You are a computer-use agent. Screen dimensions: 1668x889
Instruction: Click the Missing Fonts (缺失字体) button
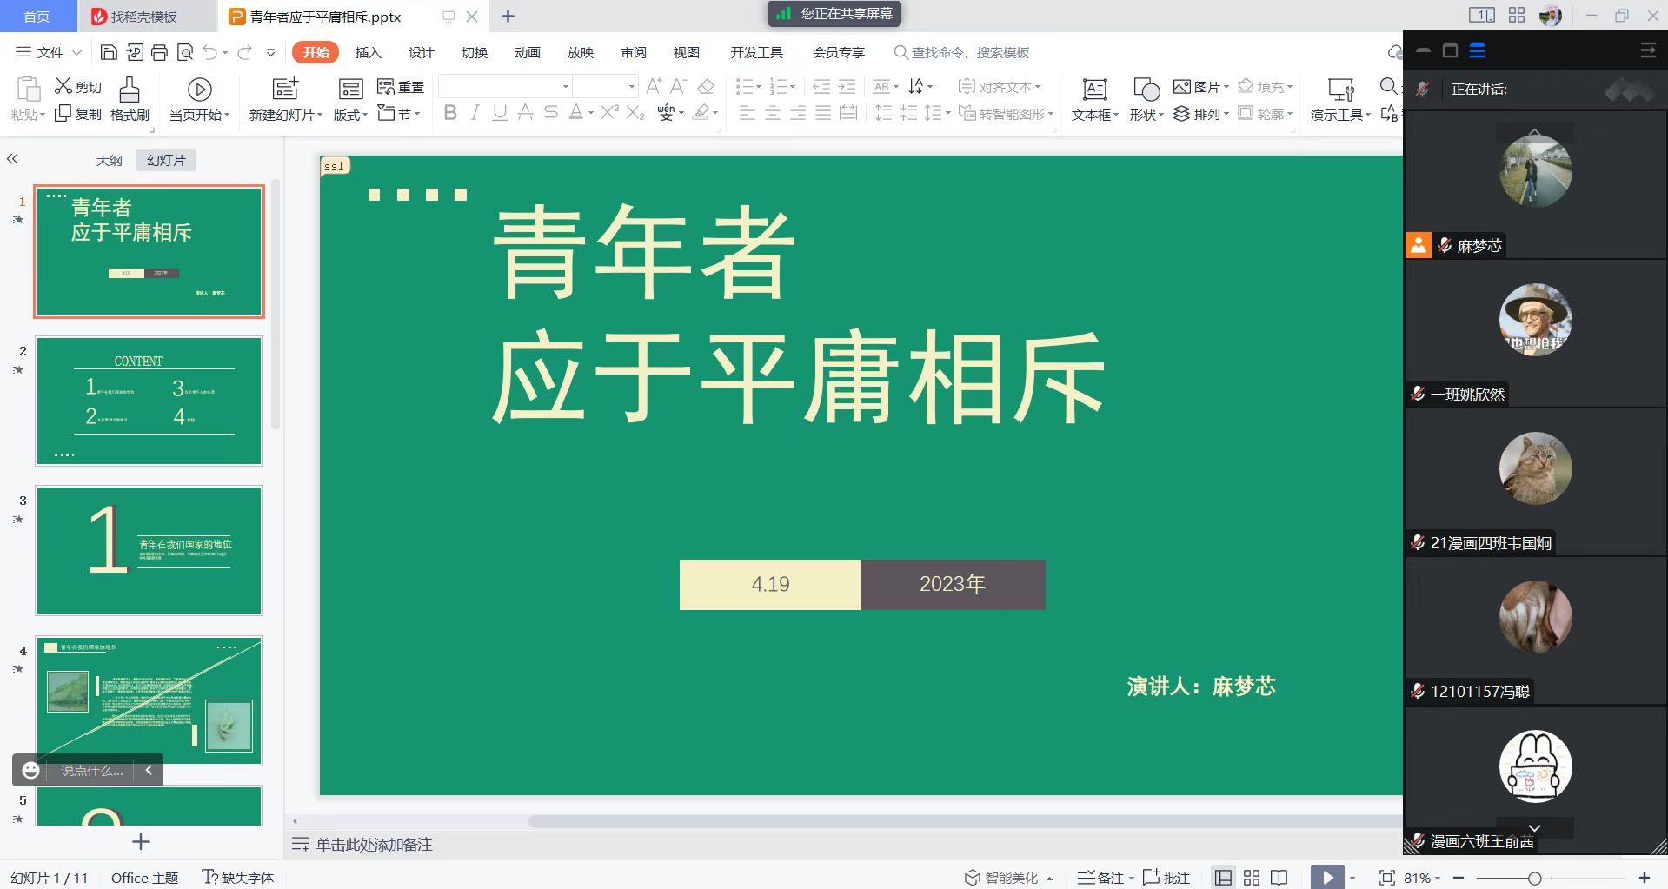(x=237, y=878)
